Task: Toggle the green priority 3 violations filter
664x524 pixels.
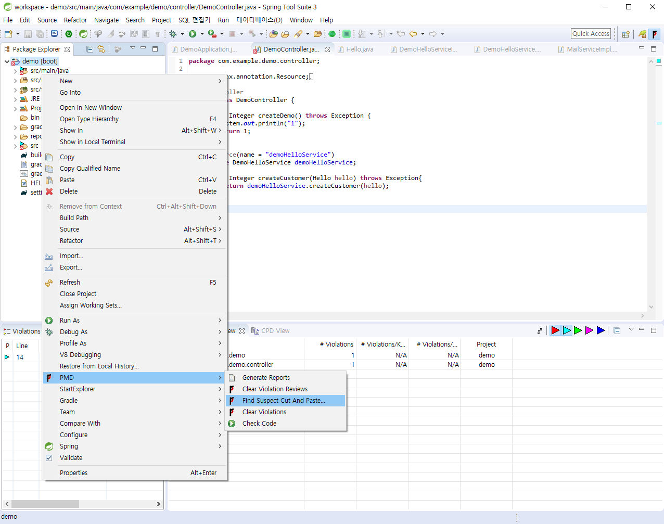Action: (x=578, y=330)
